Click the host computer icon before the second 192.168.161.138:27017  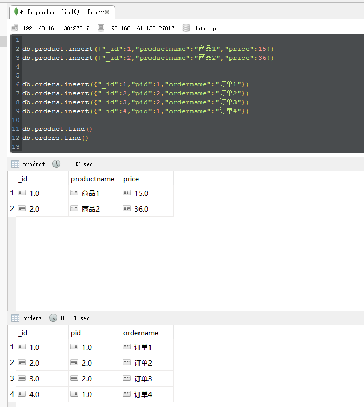101,28
